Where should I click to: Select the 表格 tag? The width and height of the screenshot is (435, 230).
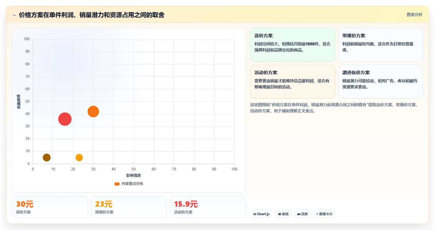(x=283, y=214)
